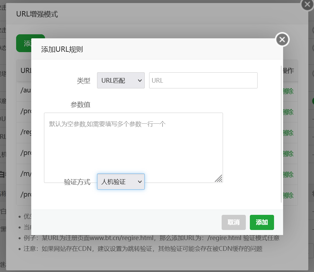
Task: Delete the fourth URL rule row
Action: pyautogui.click(x=288, y=154)
